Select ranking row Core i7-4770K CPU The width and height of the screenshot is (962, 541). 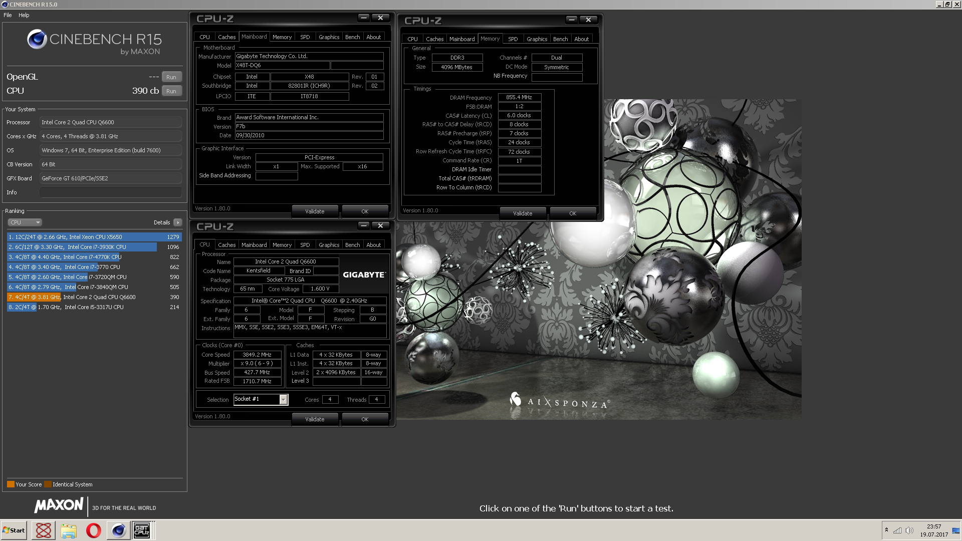[94, 257]
